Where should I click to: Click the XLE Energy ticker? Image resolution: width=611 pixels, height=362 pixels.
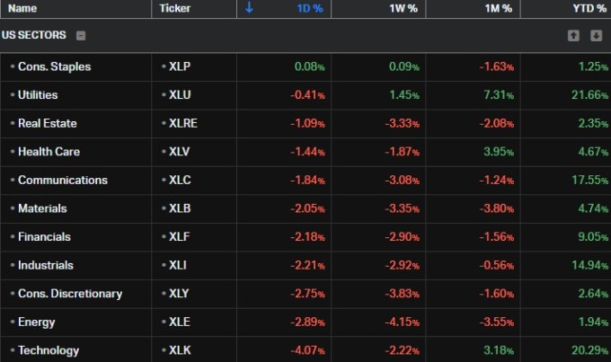(x=180, y=322)
